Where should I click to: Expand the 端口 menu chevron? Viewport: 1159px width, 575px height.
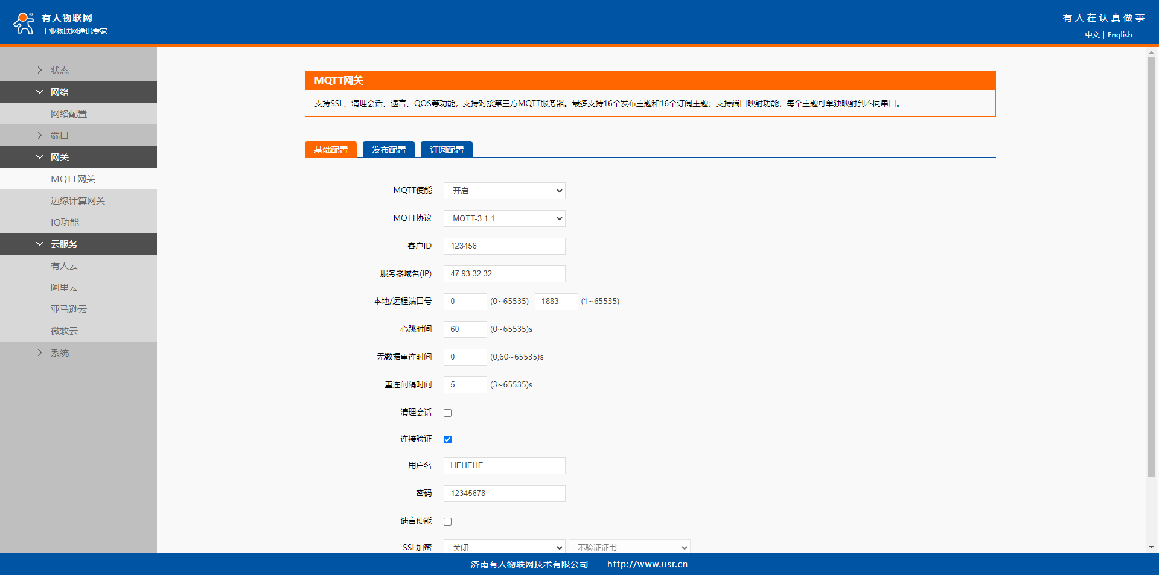pos(40,135)
